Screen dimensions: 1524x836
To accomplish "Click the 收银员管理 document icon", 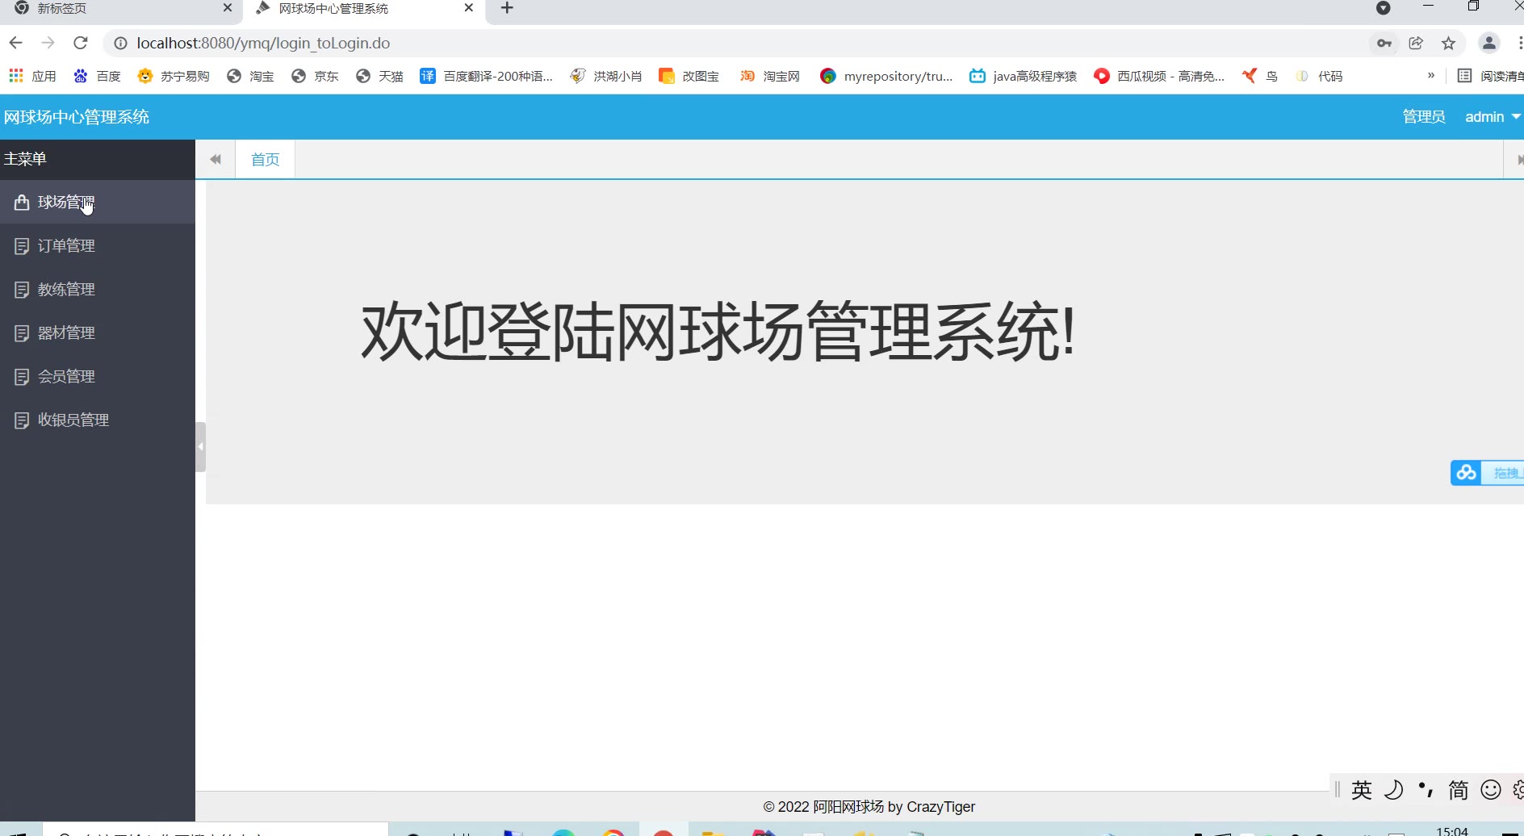I will 22,420.
